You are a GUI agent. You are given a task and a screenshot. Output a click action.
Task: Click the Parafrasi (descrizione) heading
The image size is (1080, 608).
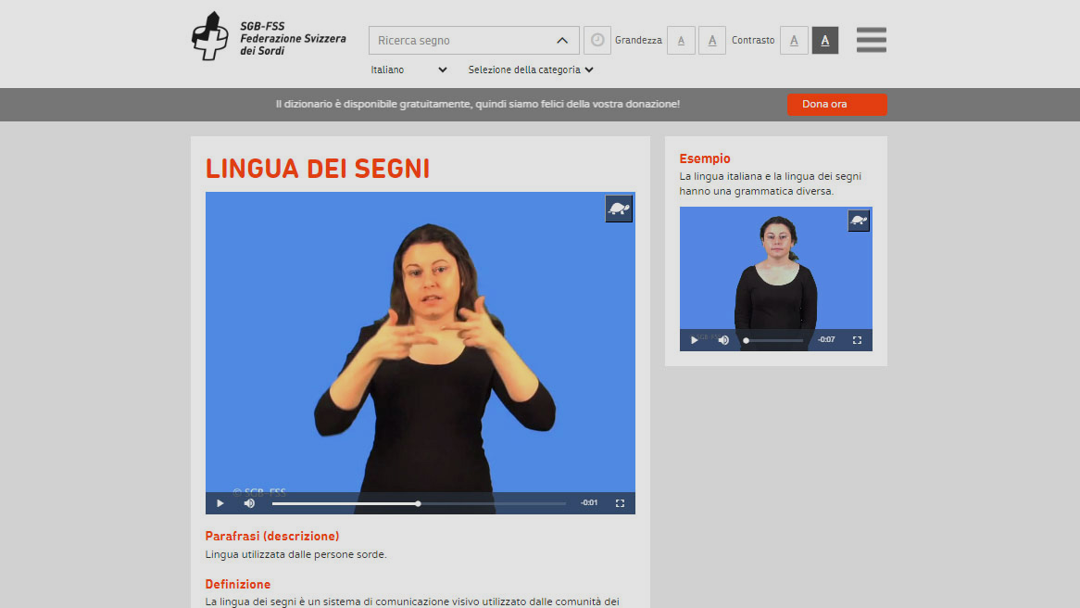(x=272, y=536)
